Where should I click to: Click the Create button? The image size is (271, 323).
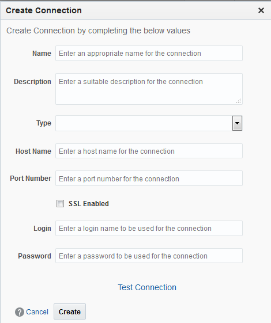[70, 311]
